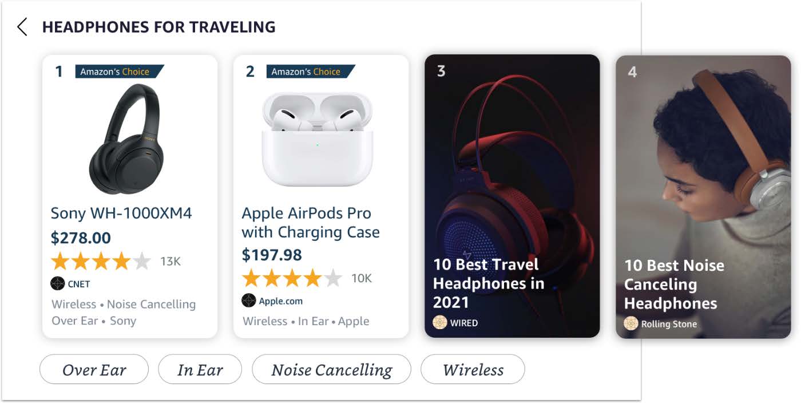Click the AirPods Pro star rating
The height and width of the screenshot is (403, 801).
(292, 279)
